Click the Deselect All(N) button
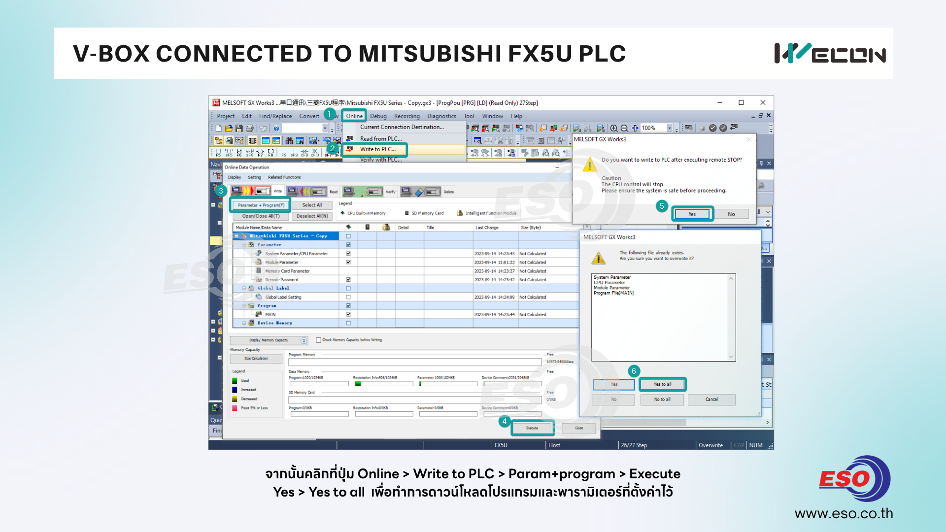Viewport: 946px width, 532px height. (x=312, y=216)
